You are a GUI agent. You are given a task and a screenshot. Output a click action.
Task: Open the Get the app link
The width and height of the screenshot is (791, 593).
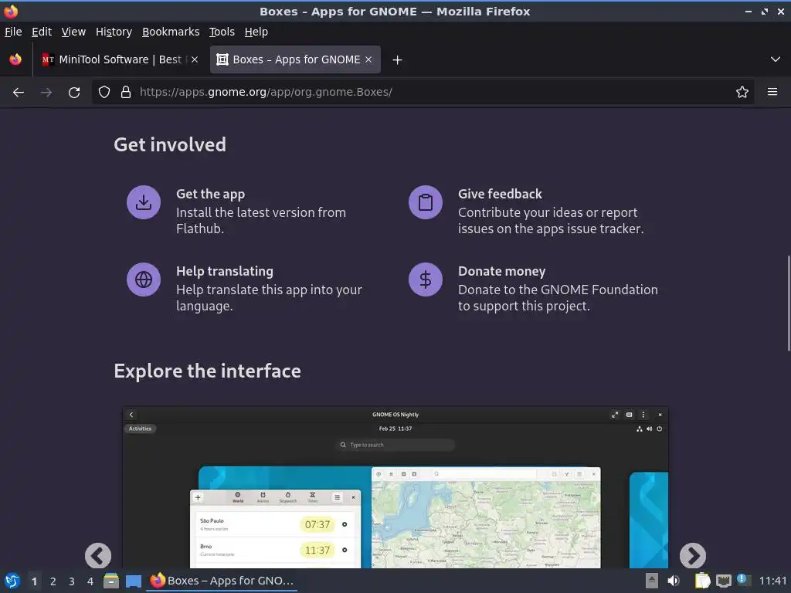tap(210, 194)
